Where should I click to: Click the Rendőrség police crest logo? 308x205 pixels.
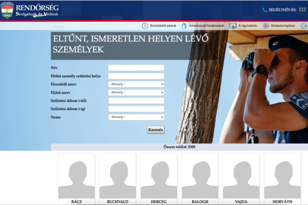click(x=7, y=10)
